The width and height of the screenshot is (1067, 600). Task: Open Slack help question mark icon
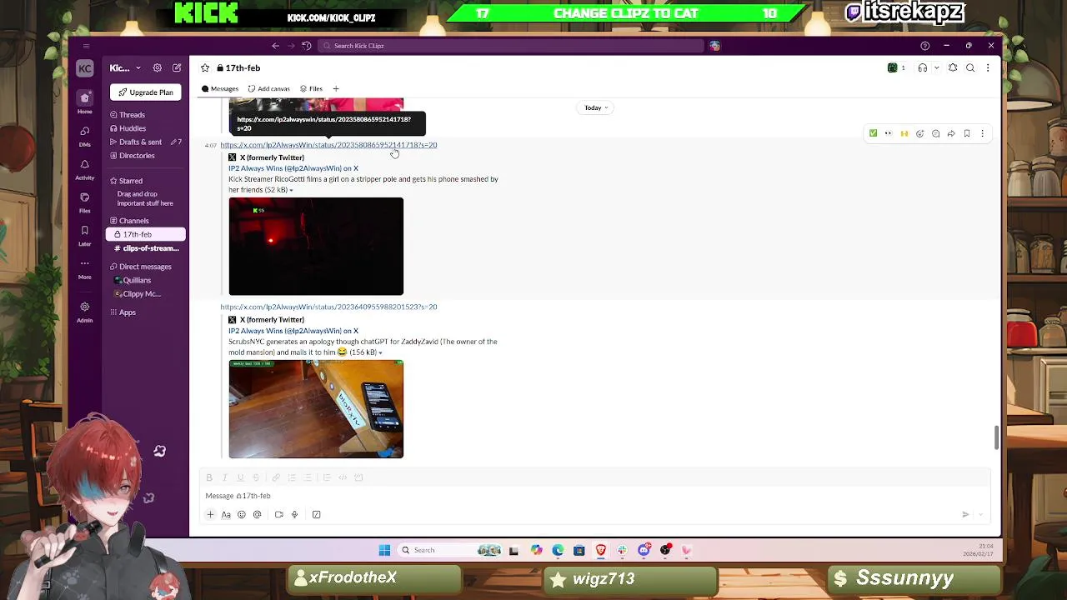[x=924, y=46]
